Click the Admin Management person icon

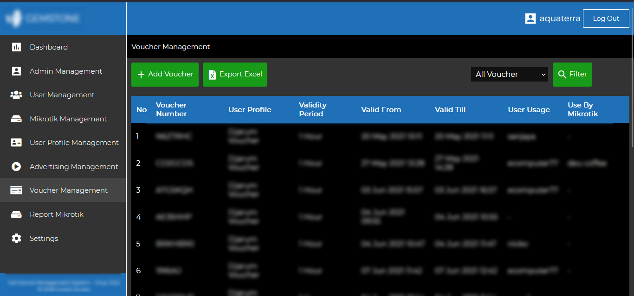[x=16, y=71]
